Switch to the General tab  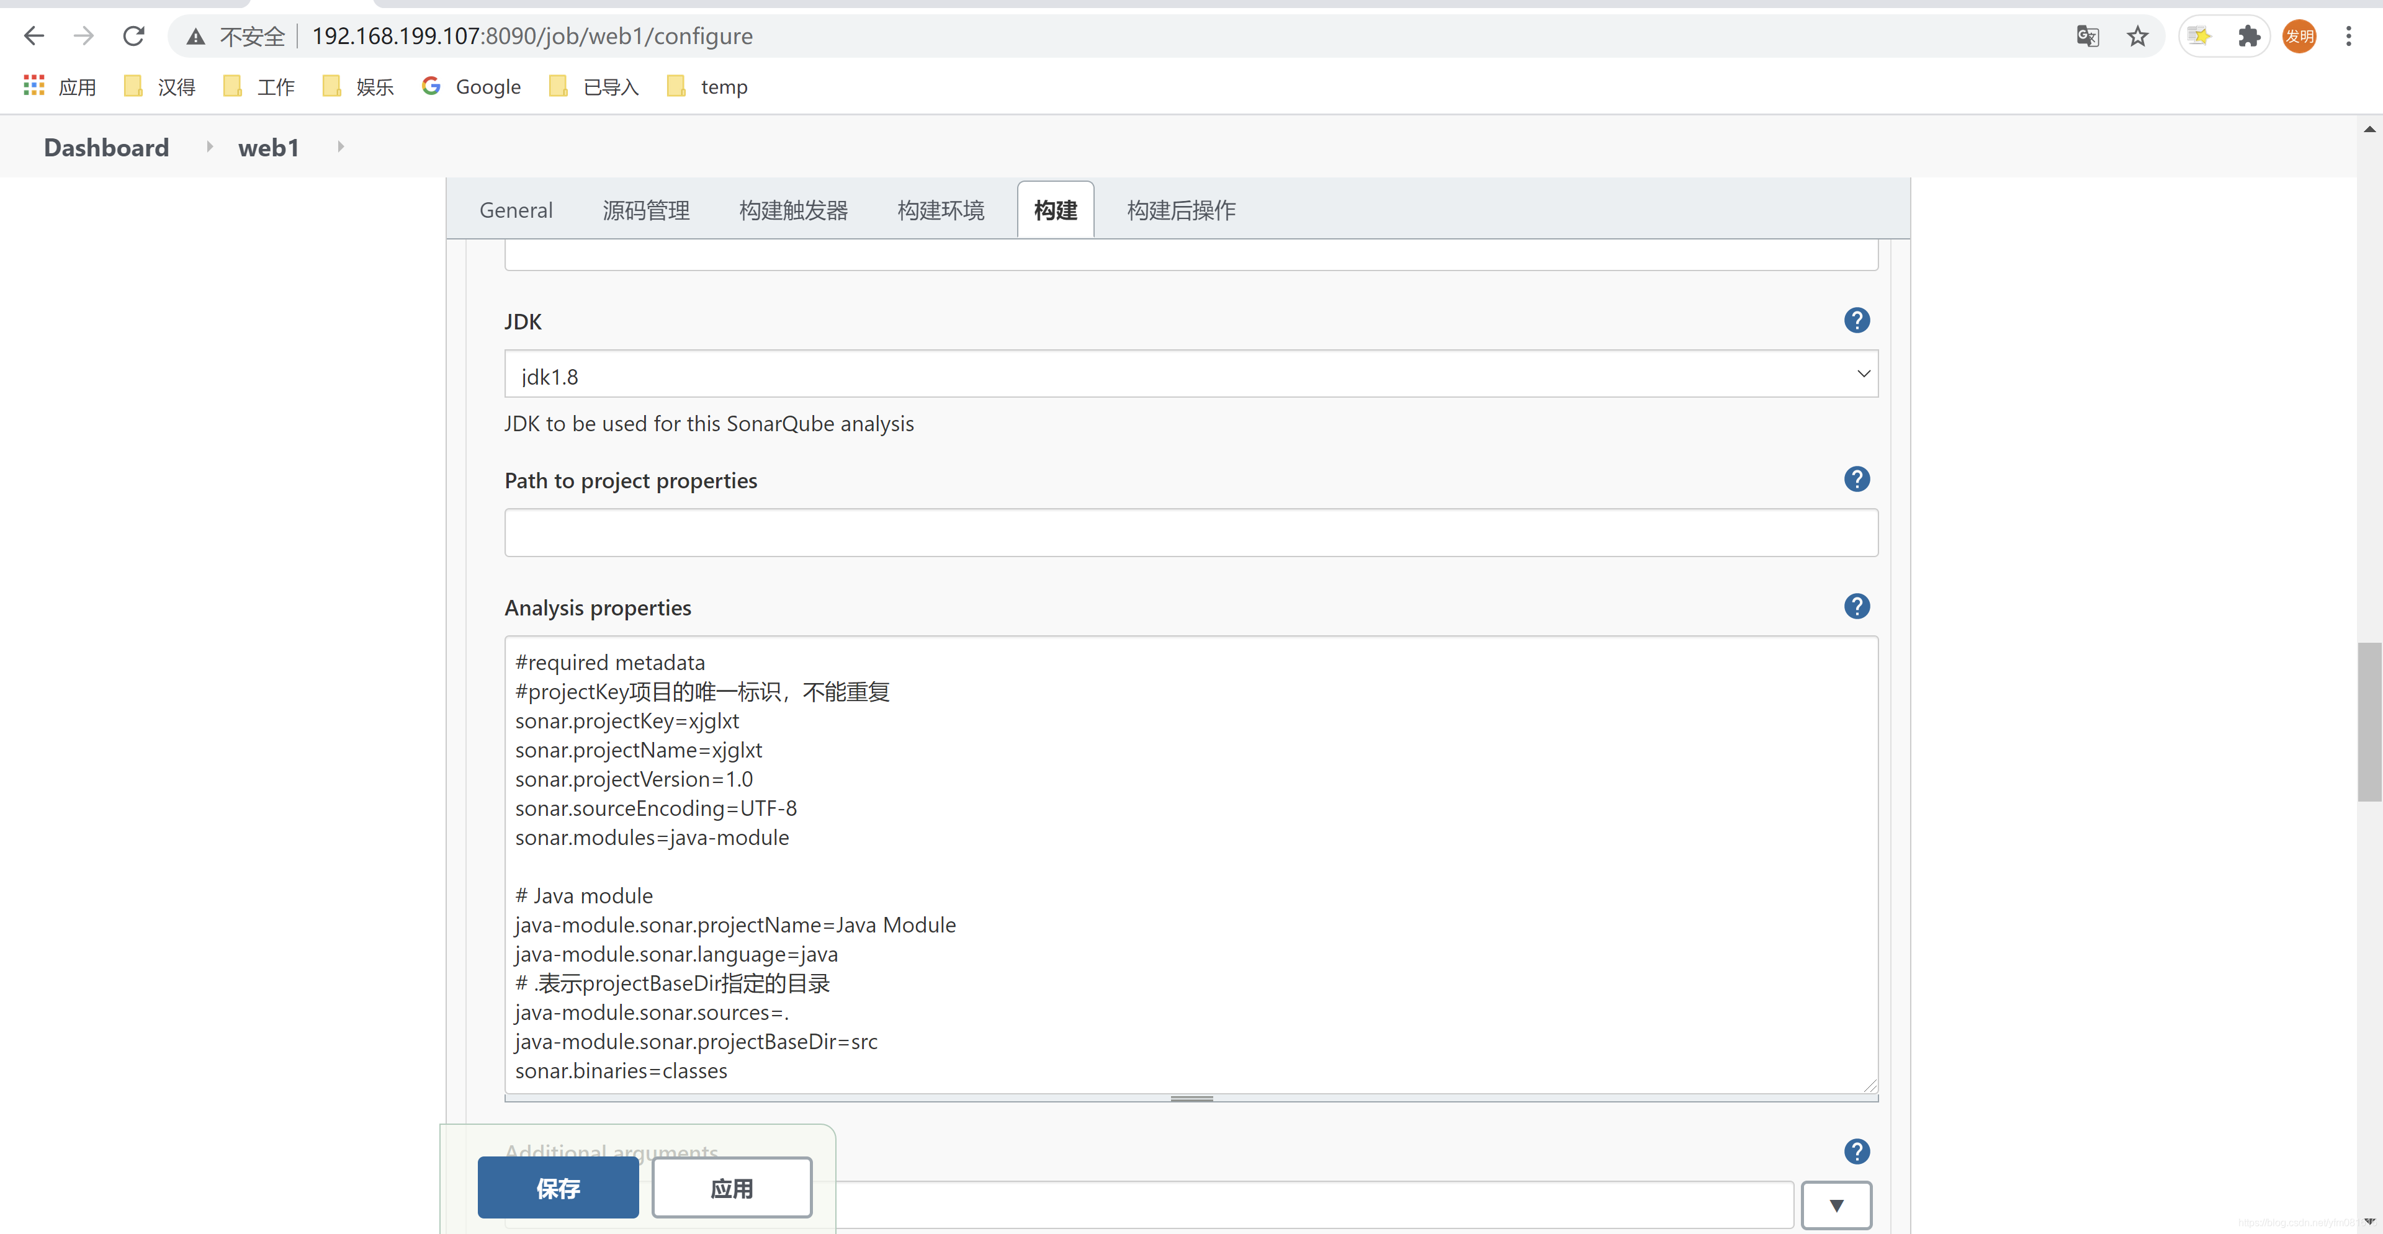tap(515, 210)
